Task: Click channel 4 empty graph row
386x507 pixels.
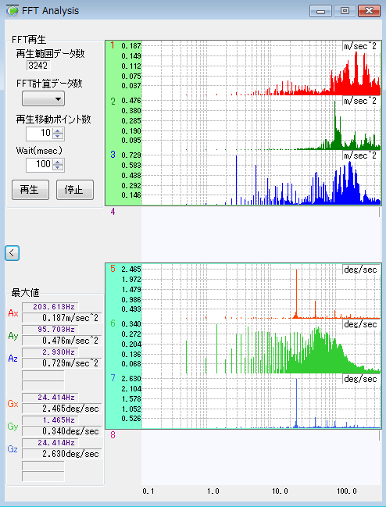Action: 243,212
